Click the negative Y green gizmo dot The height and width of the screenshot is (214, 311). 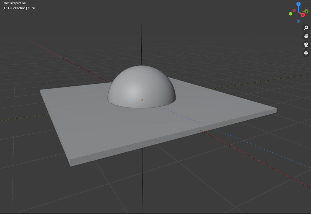pyautogui.click(x=290, y=14)
